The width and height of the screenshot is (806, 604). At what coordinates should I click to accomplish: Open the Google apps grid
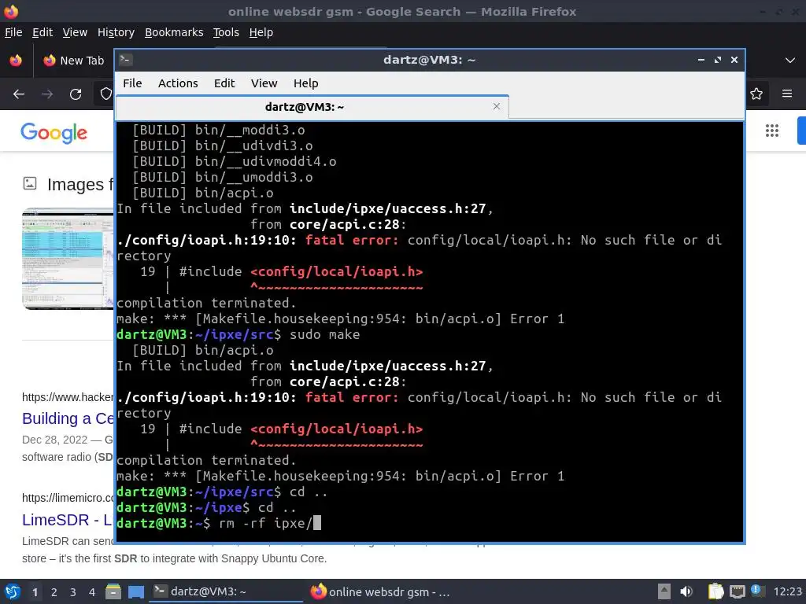pos(772,131)
